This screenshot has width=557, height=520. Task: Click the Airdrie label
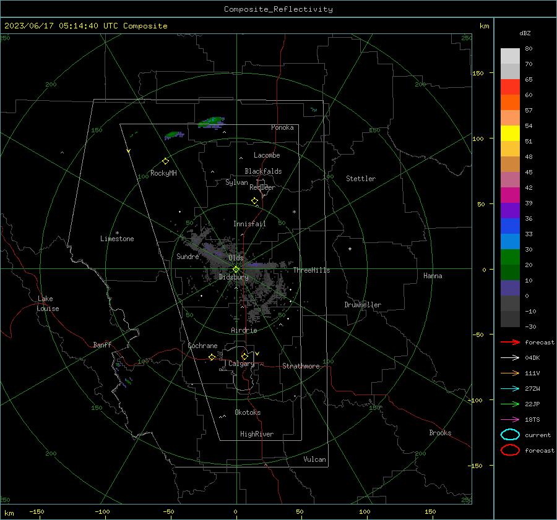click(x=244, y=330)
